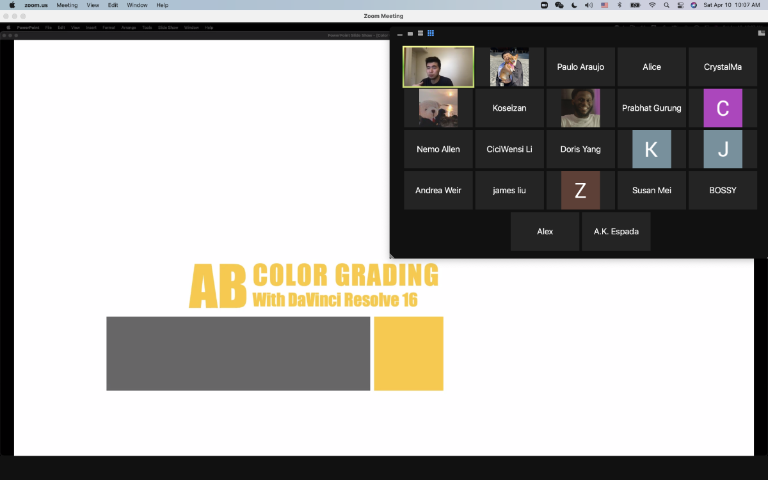Click Insert in shared PowerPoint menu bar
Image resolution: width=768 pixels, height=480 pixels.
tap(91, 28)
